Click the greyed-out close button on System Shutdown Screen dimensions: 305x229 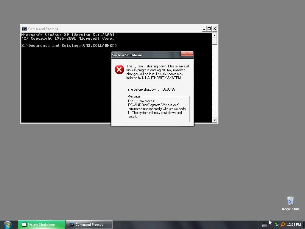(x=187, y=54)
